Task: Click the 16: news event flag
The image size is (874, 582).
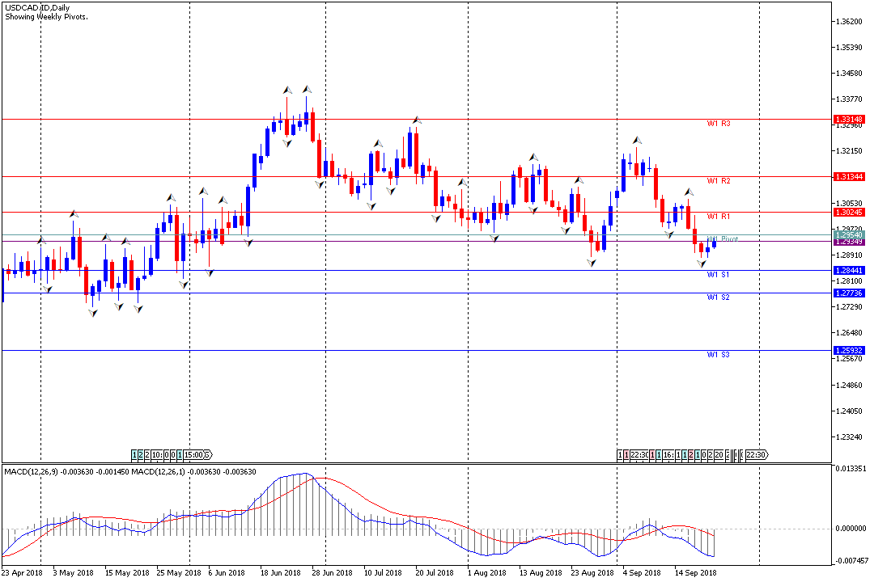Action: pos(668,454)
